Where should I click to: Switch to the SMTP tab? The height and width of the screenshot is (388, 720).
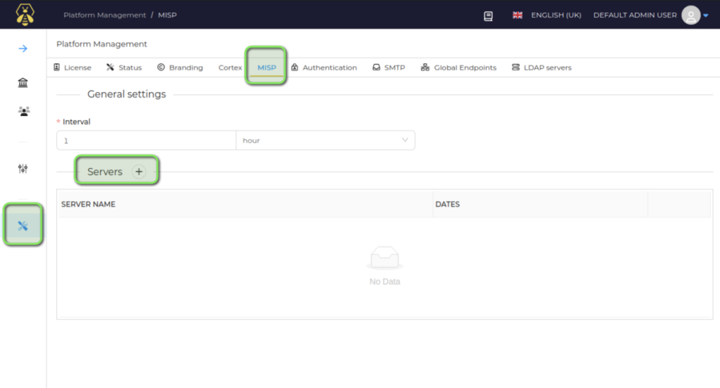[389, 67]
